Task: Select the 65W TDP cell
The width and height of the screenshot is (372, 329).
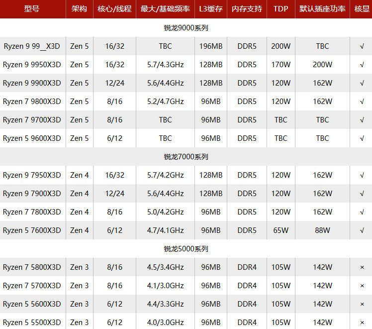Action: point(281,230)
